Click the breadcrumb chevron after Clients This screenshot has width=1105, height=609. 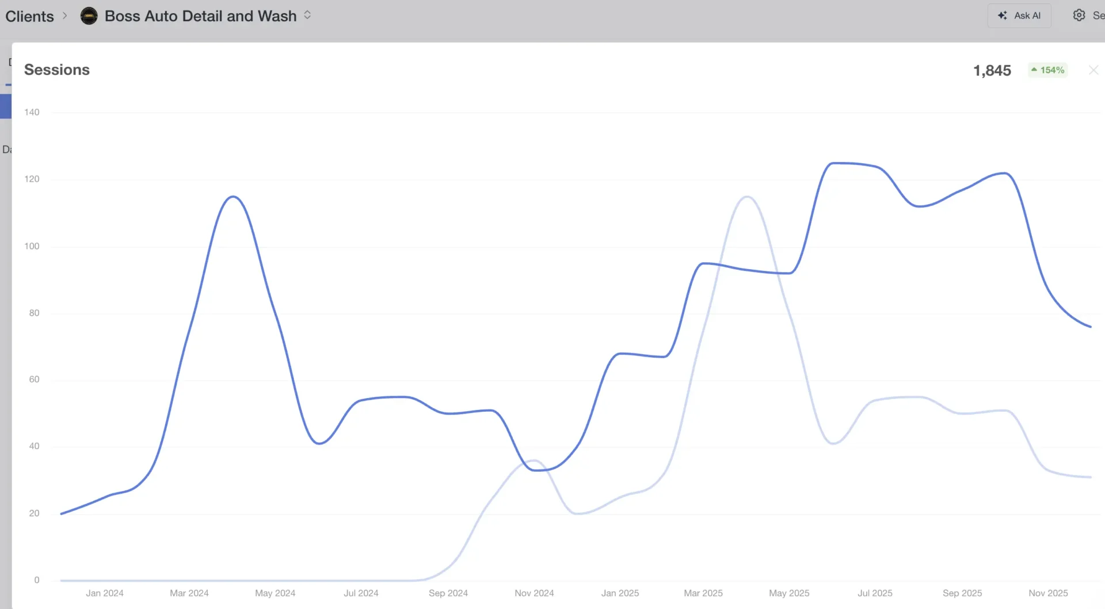click(x=65, y=16)
